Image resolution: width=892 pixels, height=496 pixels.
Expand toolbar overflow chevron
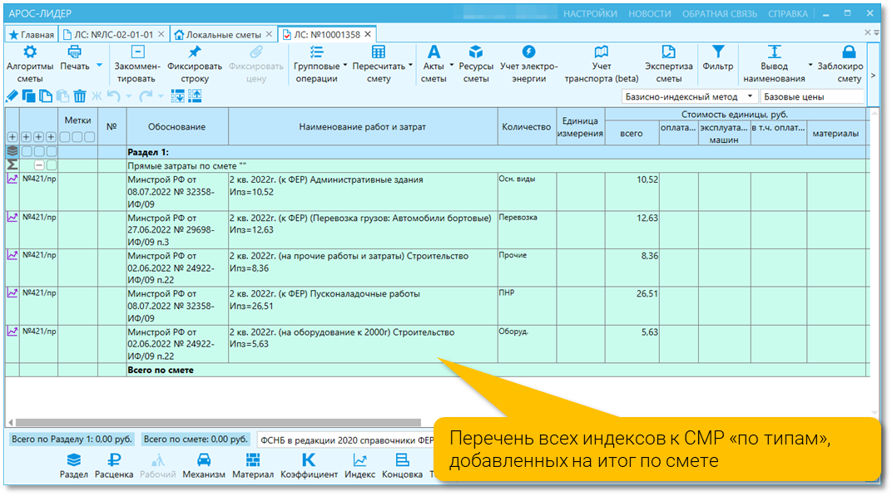(874, 76)
